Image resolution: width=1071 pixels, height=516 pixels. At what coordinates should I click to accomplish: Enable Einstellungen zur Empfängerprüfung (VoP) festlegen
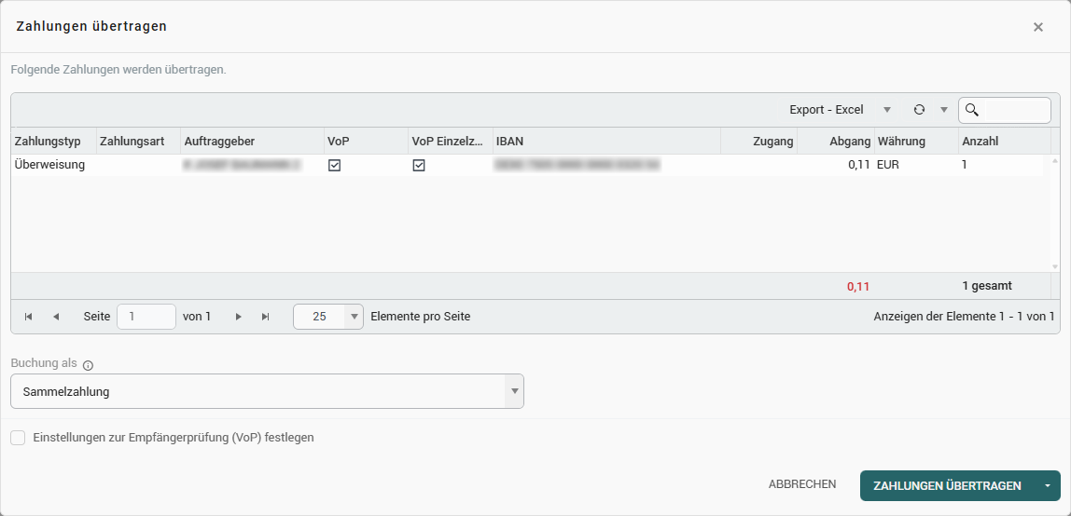[x=18, y=438]
